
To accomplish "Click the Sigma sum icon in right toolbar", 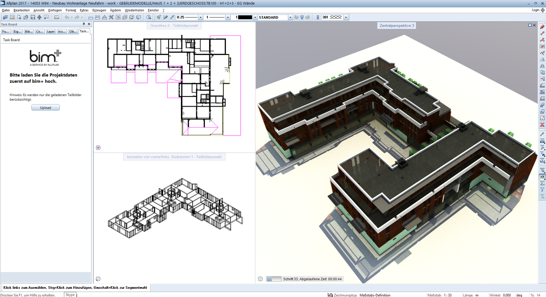I will tap(542, 183).
